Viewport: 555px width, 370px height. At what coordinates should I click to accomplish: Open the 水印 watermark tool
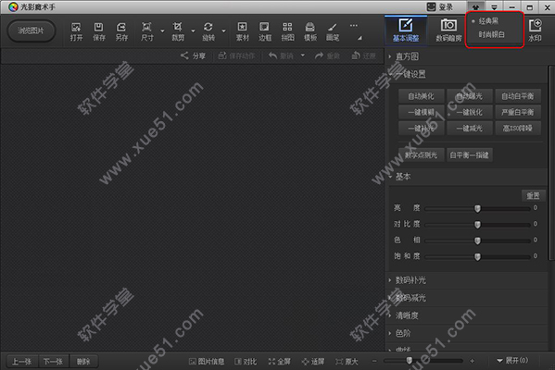535,31
